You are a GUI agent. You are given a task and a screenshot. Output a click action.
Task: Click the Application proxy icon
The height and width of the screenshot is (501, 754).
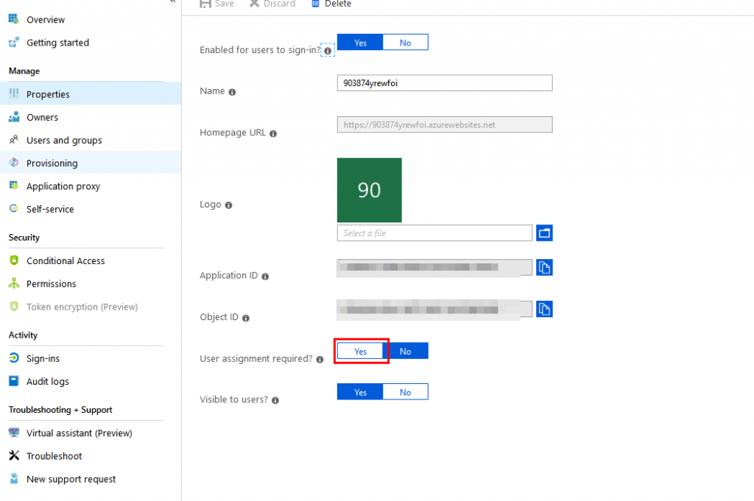coord(13,185)
